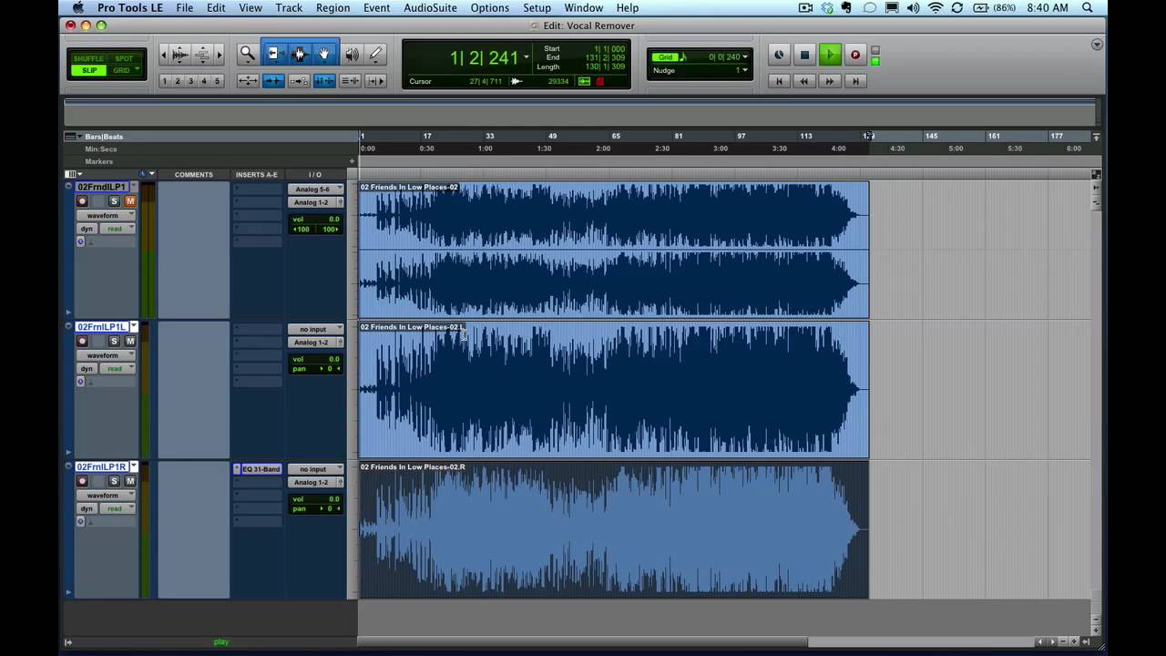Open the Event menu
Viewport: 1166px width, 656px height.
(376, 8)
